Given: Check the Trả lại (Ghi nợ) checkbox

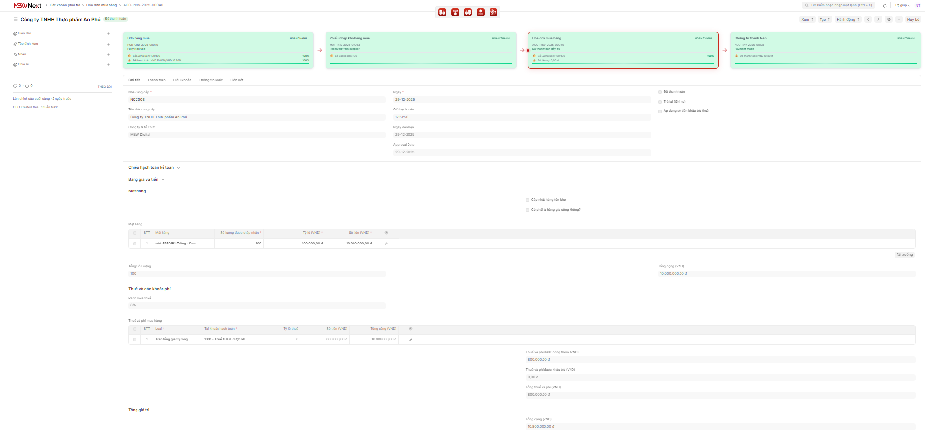Looking at the screenshot, I should [660, 102].
